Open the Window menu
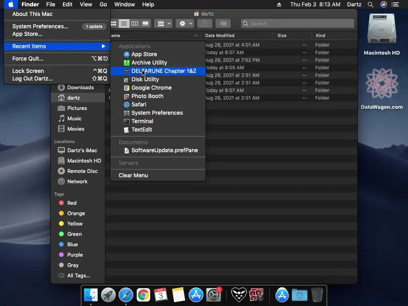This screenshot has width=408, height=306. coord(125,4)
